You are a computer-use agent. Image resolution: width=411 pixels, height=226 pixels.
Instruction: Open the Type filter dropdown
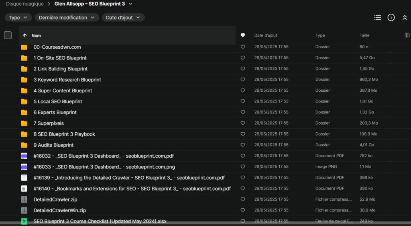point(18,18)
